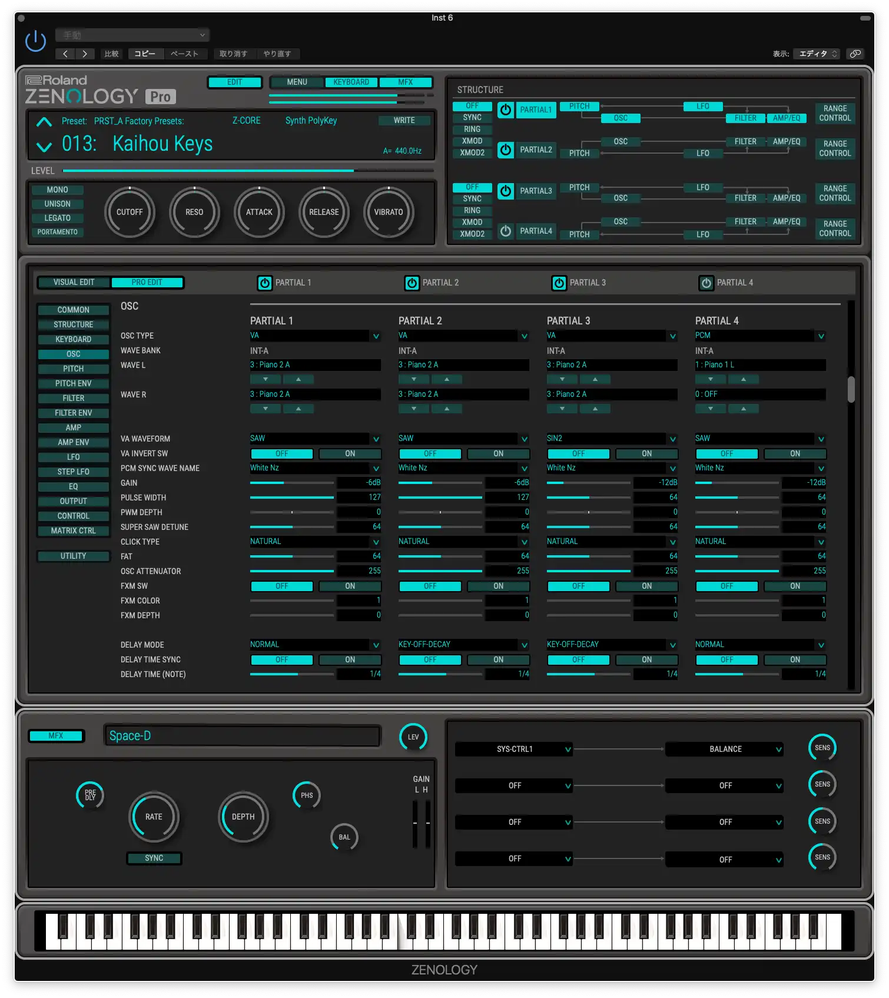The image size is (889, 998).
Task: Turn on VA Invert SW for Partial 1
Action: click(x=350, y=453)
